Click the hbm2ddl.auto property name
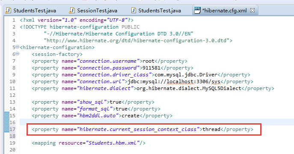The height and width of the screenshot is (154, 294). point(98,116)
